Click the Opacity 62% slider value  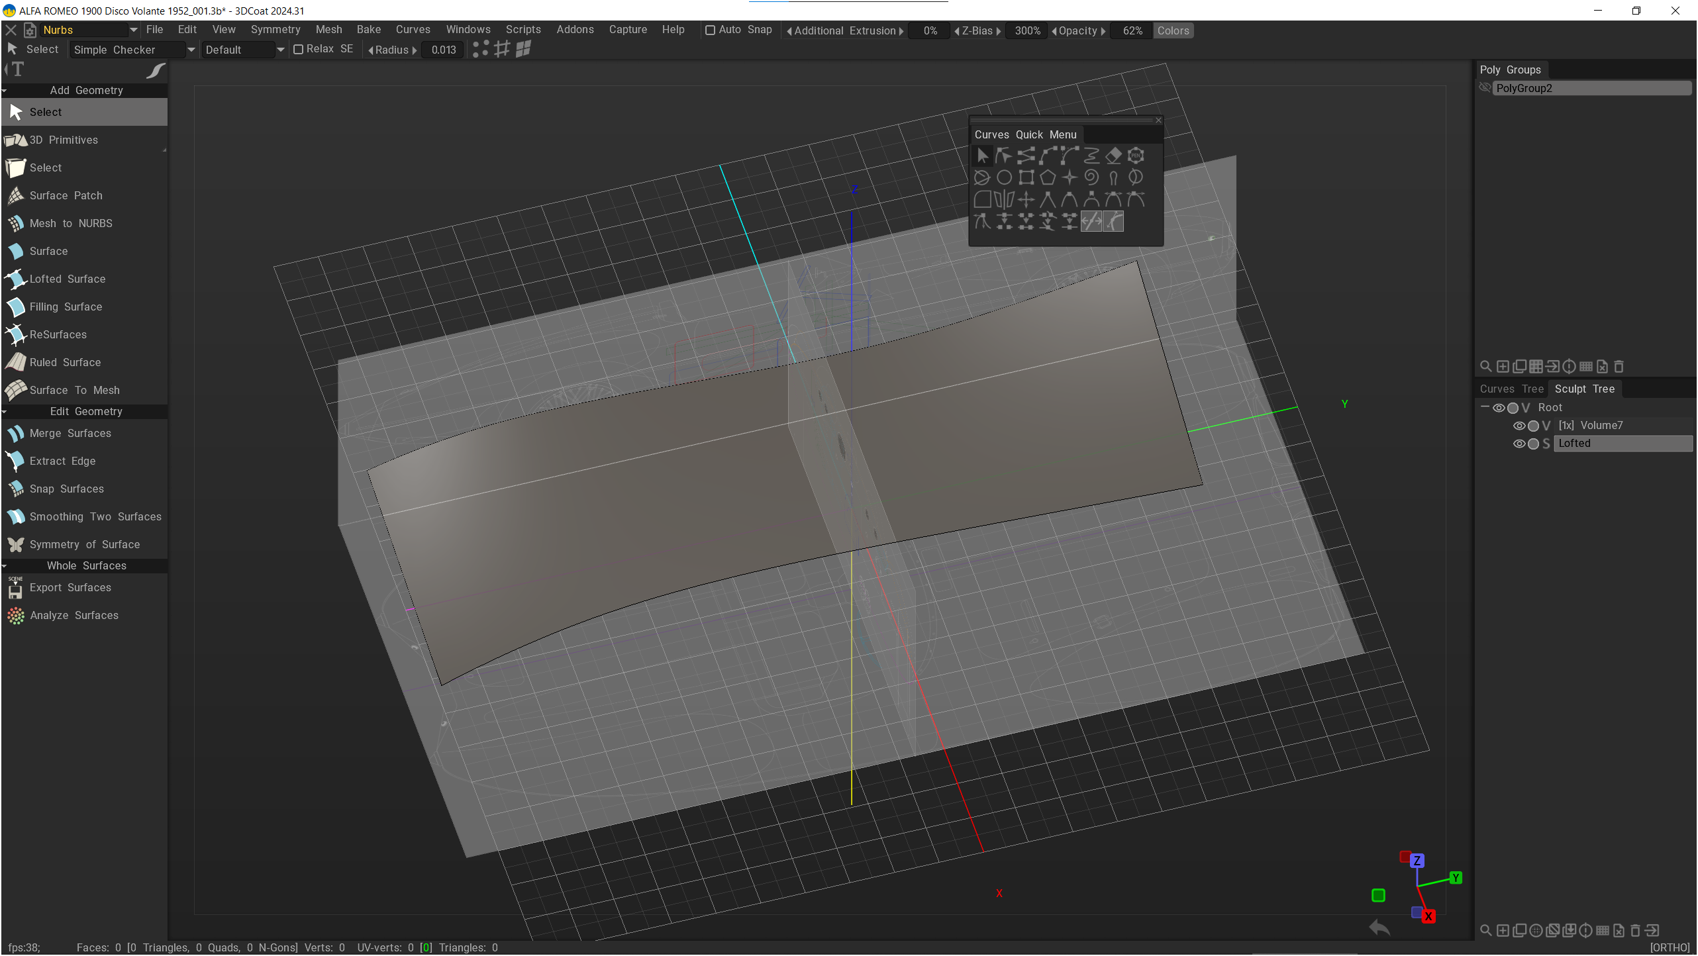1132,30
